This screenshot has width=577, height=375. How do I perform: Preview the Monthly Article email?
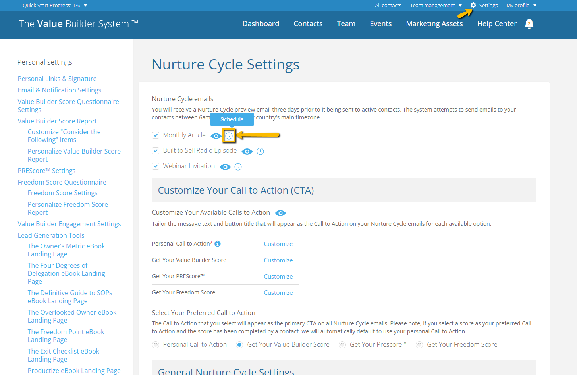click(x=216, y=136)
